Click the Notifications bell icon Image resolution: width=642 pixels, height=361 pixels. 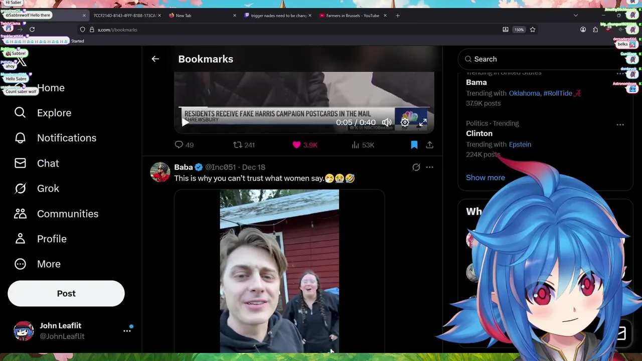click(20, 138)
